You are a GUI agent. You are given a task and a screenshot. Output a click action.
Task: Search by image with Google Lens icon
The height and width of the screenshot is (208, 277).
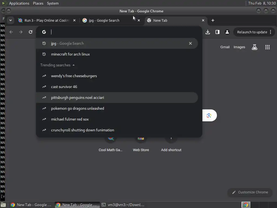[209, 115]
